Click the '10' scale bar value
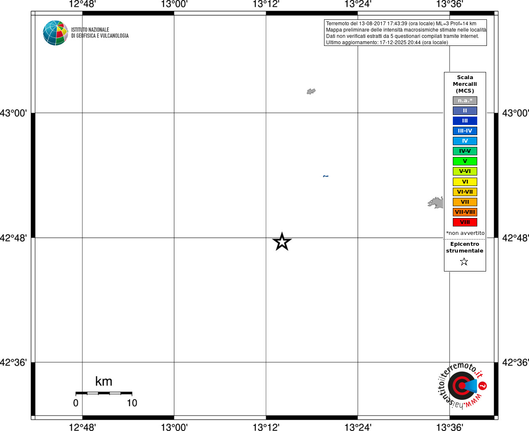Screen dimensions: 529x431 click(x=132, y=403)
